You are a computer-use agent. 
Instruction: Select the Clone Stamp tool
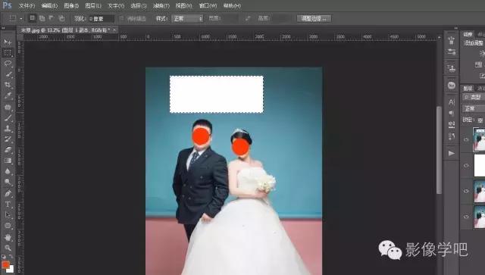8,129
